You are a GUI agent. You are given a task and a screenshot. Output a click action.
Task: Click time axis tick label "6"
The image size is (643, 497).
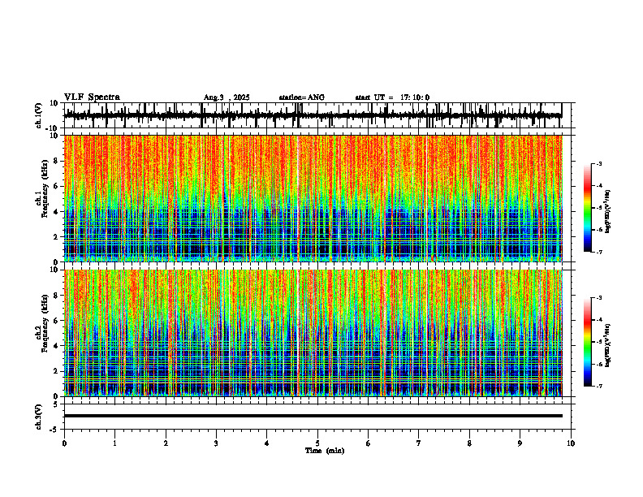pos(369,443)
